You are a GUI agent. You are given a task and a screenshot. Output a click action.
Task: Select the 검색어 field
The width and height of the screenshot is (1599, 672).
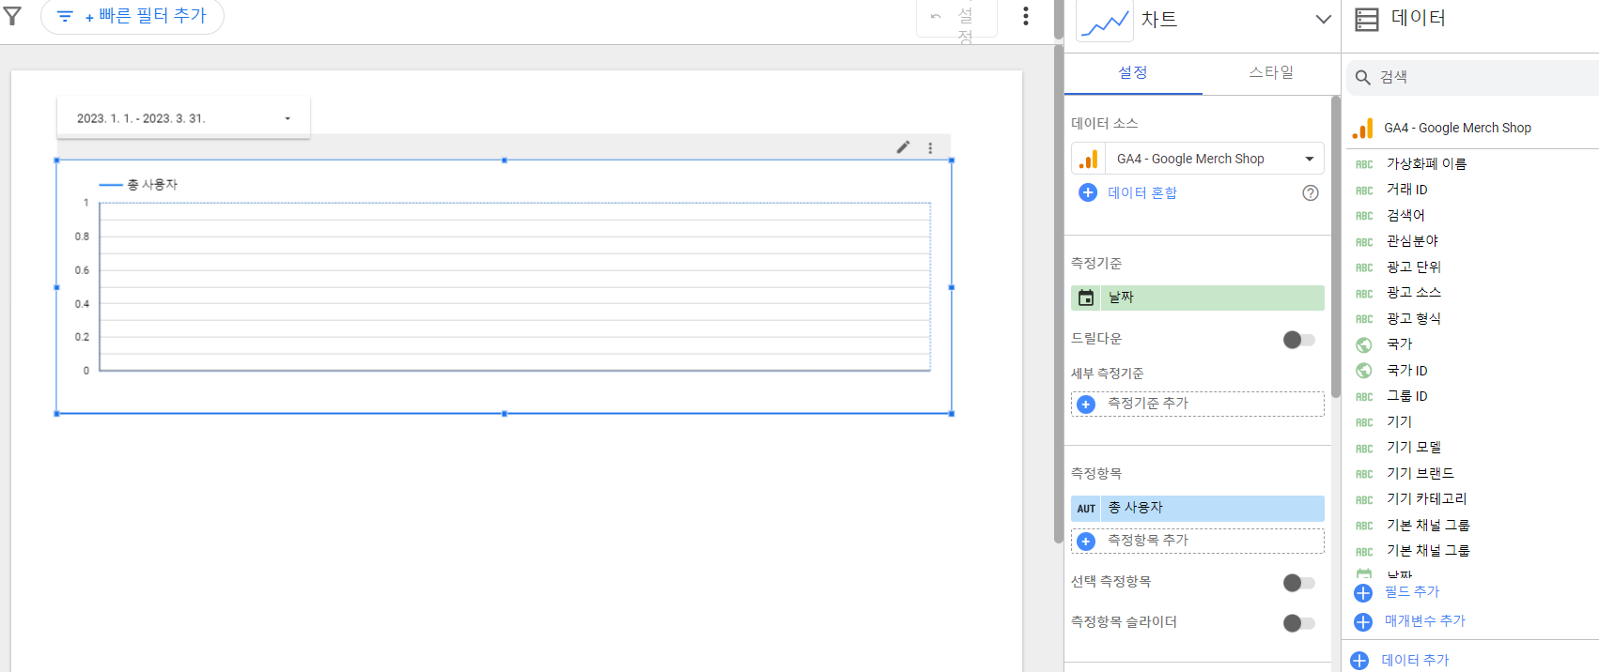tap(1405, 215)
